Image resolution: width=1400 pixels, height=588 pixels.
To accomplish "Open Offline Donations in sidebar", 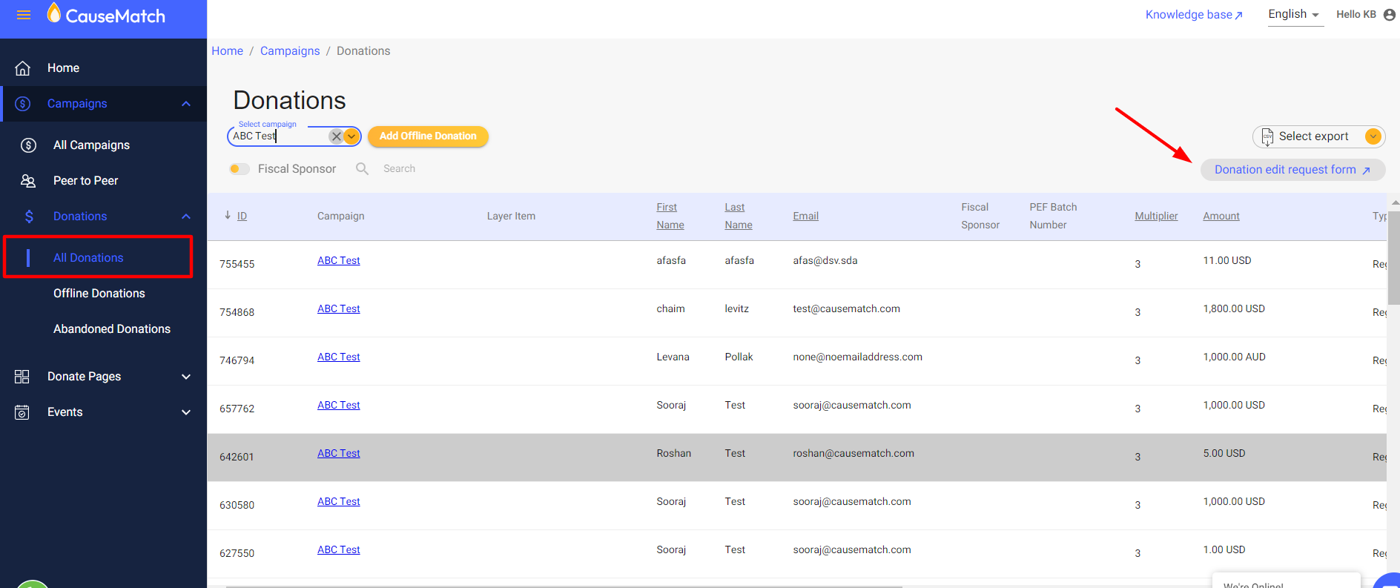I will (99, 294).
